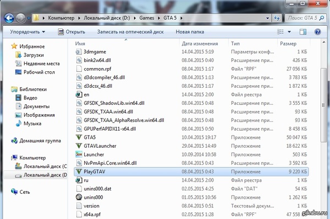
Task: Open the view options dropdown arrow
Action: (x=289, y=32)
